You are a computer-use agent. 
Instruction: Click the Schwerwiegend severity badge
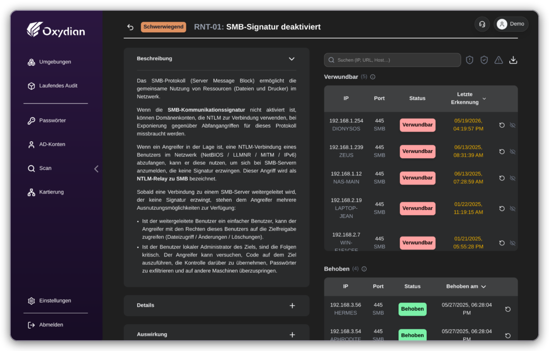click(163, 27)
